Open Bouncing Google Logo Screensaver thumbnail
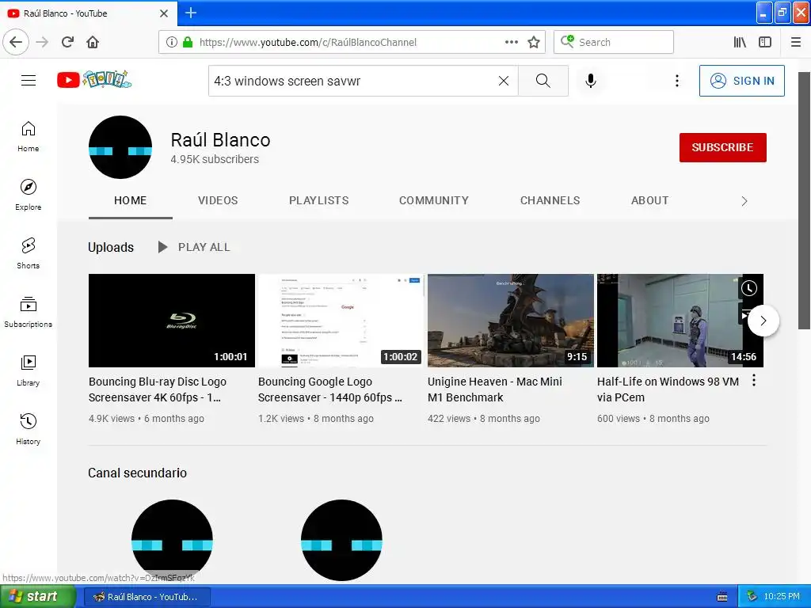Viewport: 811px width, 608px height. [341, 321]
